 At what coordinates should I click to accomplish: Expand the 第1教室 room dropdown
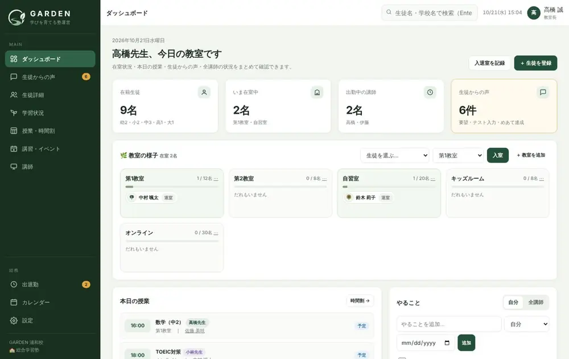[458, 155]
